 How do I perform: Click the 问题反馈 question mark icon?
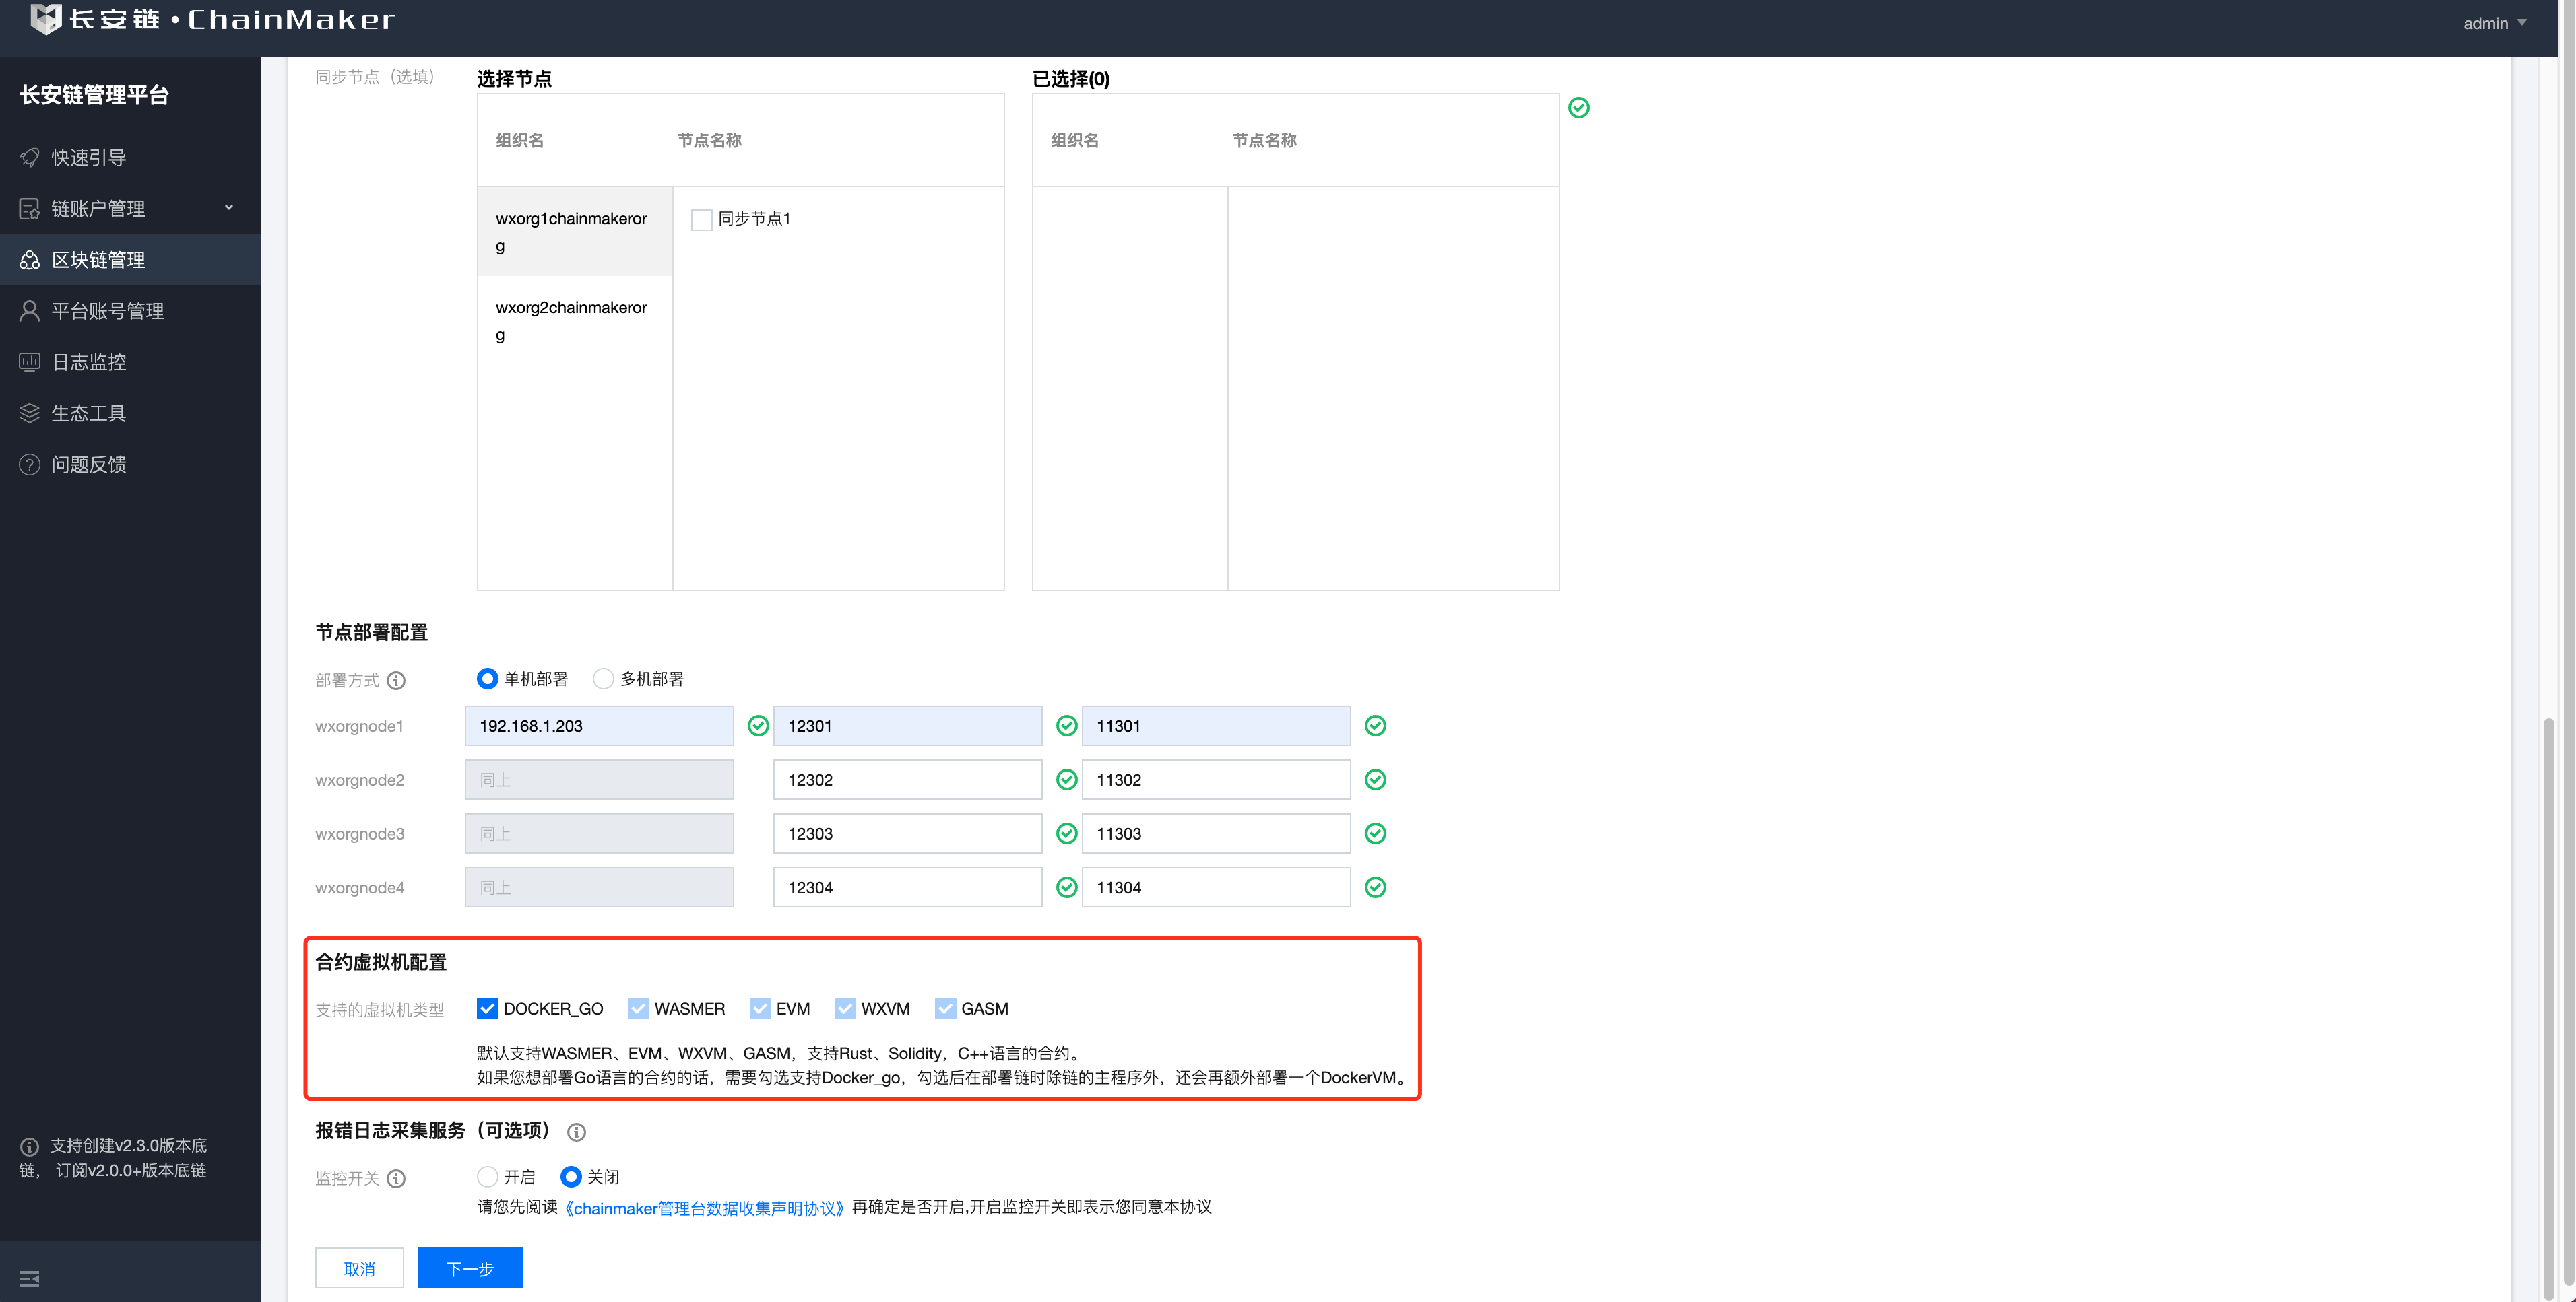click(x=30, y=465)
